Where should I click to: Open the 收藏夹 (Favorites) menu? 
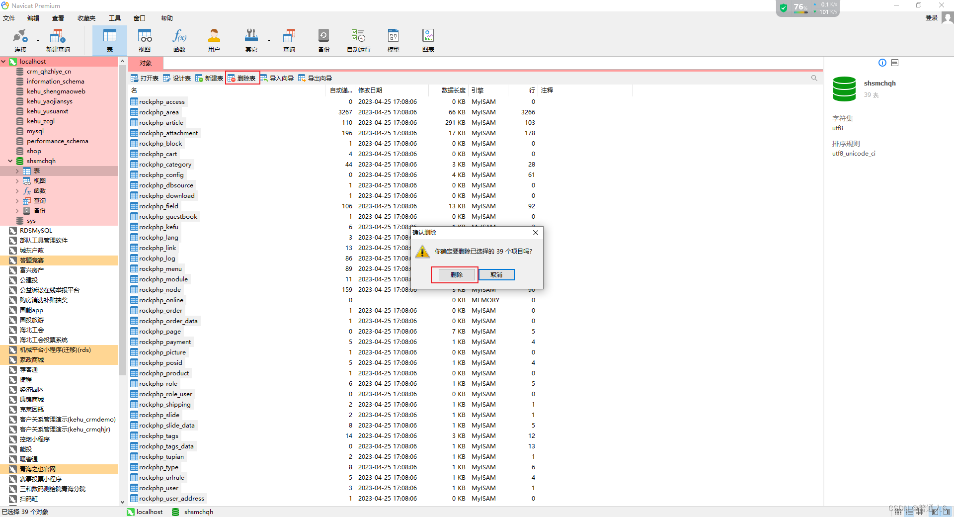[86, 18]
